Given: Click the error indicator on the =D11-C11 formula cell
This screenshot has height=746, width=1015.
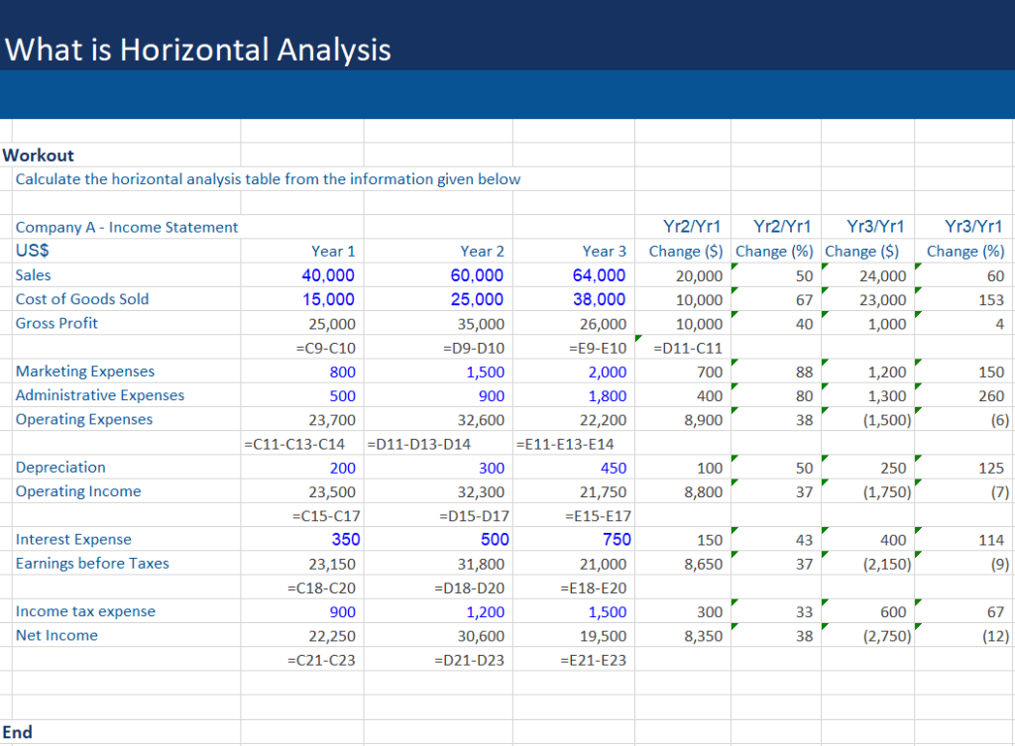Looking at the screenshot, I should (x=638, y=340).
